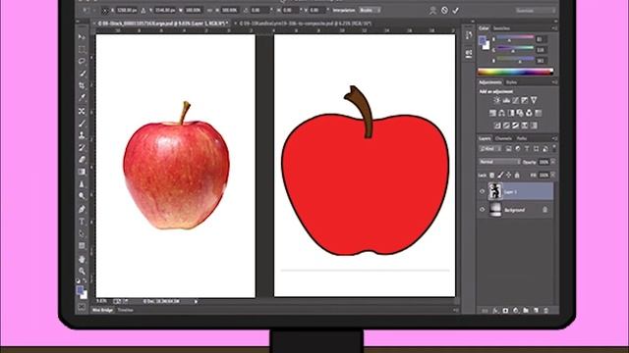This screenshot has width=629, height=353.
Task: Switch to the Channels tab
Action: click(503, 138)
